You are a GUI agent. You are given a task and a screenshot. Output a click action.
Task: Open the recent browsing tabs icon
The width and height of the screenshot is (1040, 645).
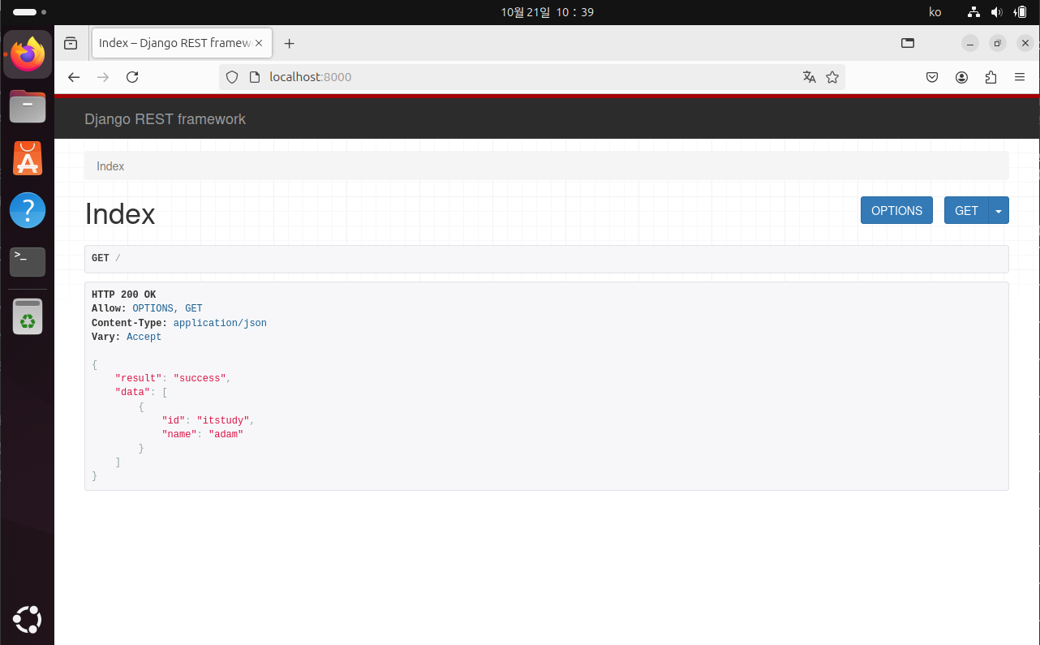click(x=908, y=43)
